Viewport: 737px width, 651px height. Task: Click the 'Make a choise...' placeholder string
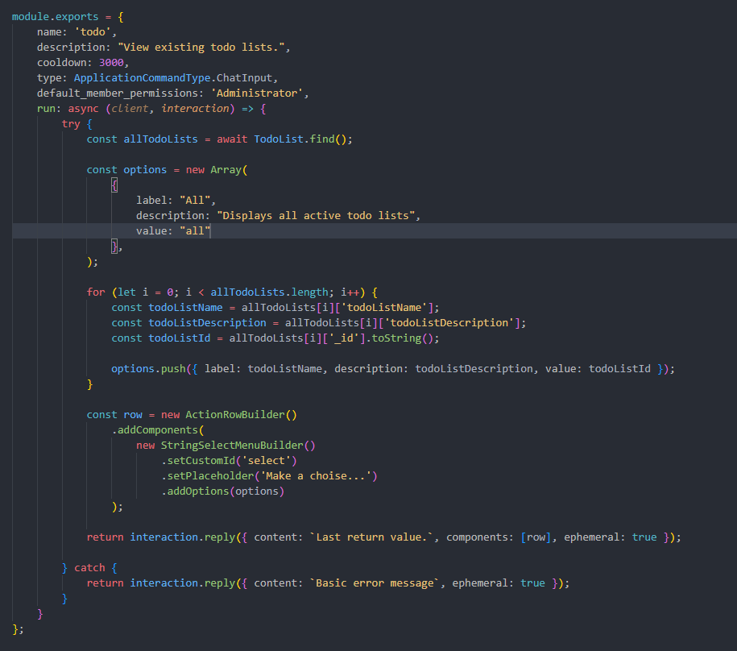pos(318,476)
